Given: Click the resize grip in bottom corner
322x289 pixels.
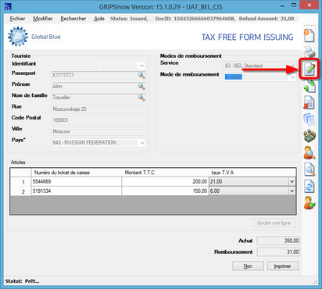Looking at the screenshot, I should [315, 282].
